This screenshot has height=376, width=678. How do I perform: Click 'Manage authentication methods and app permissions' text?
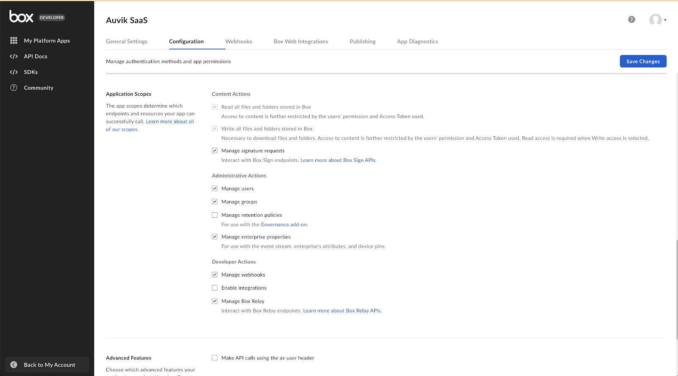point(168,61)
